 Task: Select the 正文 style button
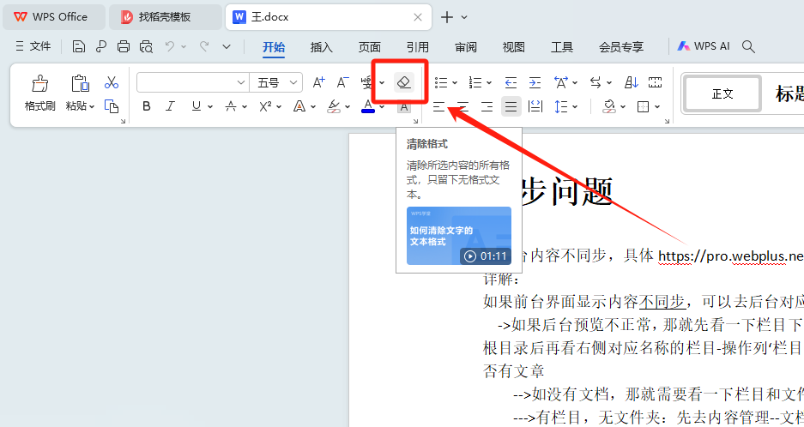(722, 93)
